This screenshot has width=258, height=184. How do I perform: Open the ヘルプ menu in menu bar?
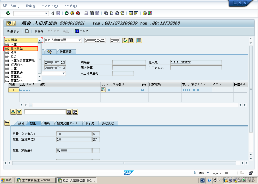70,6
